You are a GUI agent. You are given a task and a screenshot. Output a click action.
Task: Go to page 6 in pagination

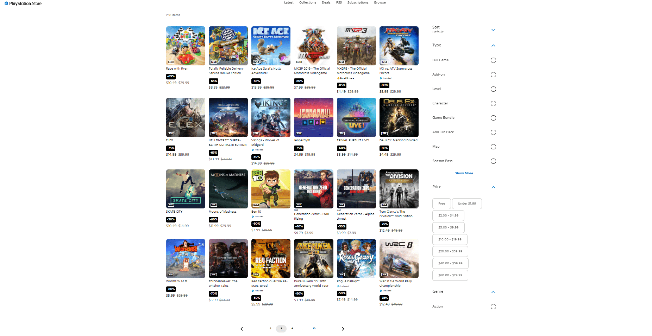click(292, 329)
